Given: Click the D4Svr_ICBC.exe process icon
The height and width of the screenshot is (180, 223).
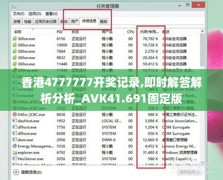Looking at the screenshot, I should click(14, 115).
